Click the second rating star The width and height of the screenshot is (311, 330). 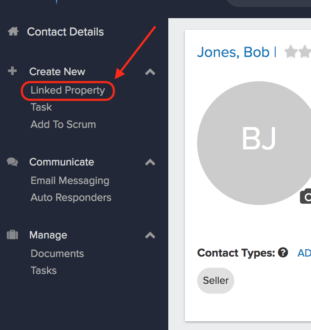tap(305, 52)
